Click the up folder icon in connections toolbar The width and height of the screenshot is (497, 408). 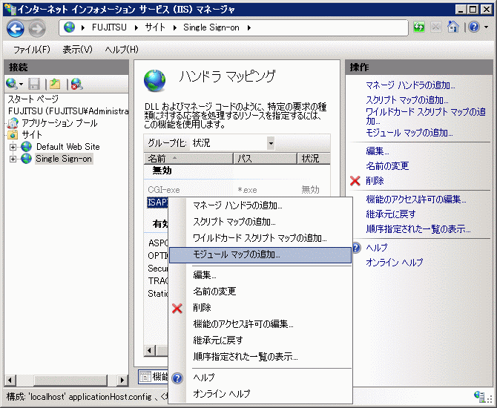(55, 84)
